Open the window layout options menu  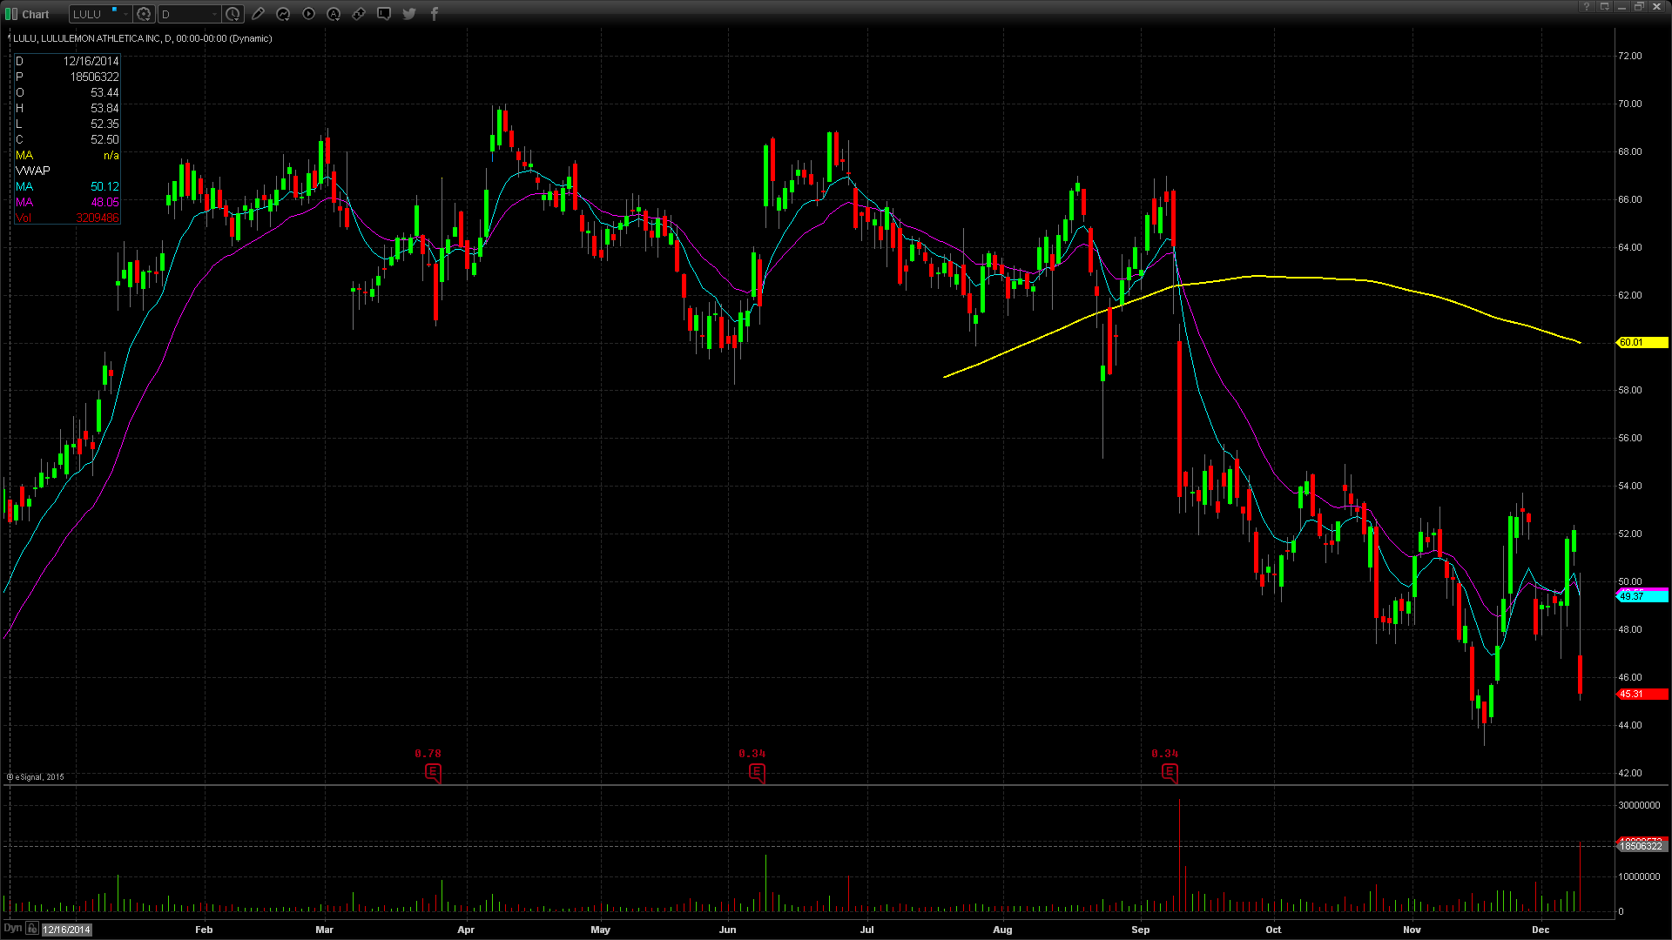1605,7
